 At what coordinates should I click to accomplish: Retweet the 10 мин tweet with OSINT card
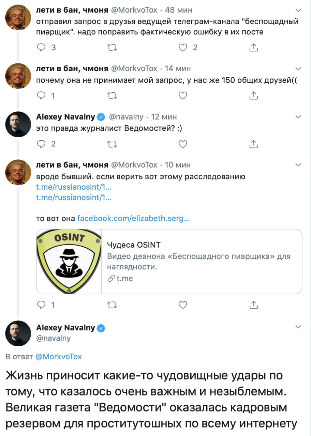[x=112, y=305]
